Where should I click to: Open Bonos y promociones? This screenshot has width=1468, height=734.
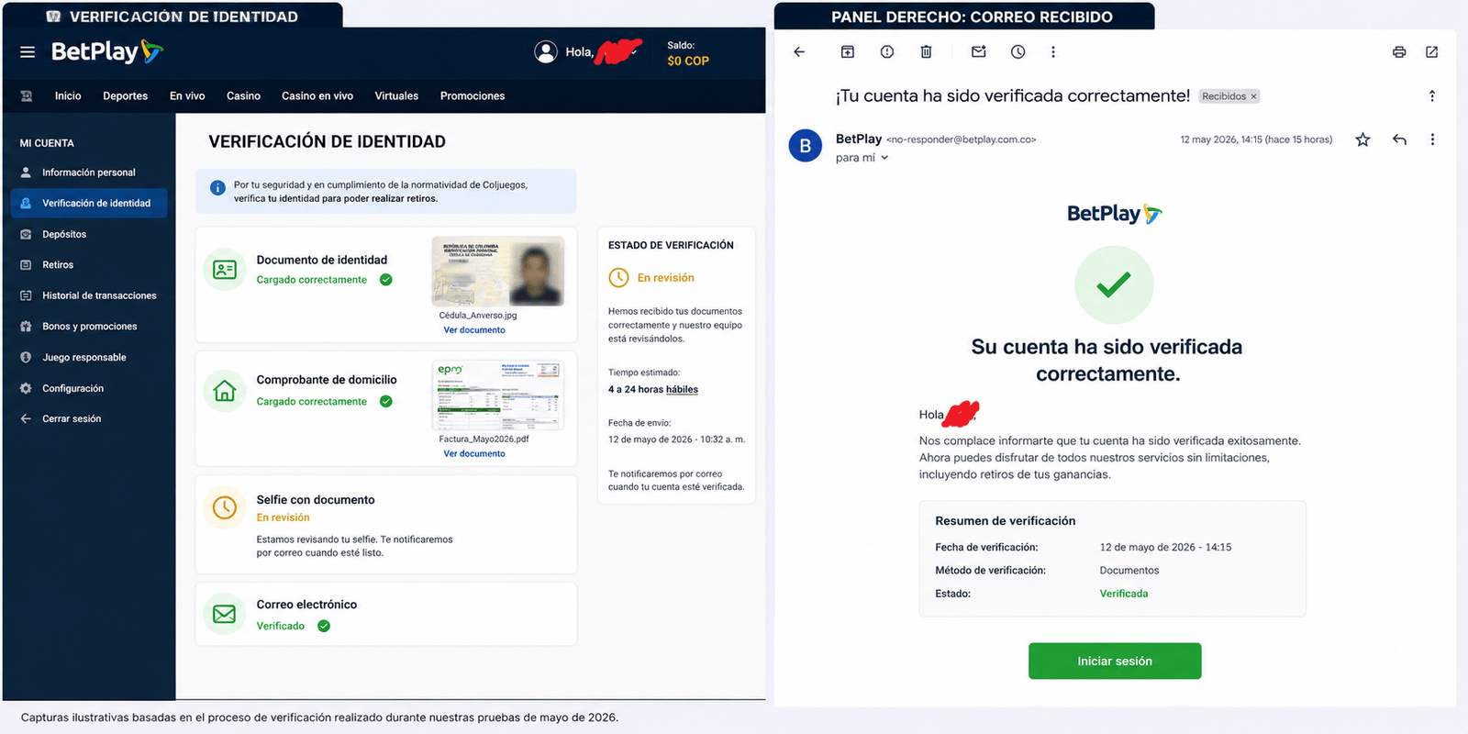(x=88, y=327)
